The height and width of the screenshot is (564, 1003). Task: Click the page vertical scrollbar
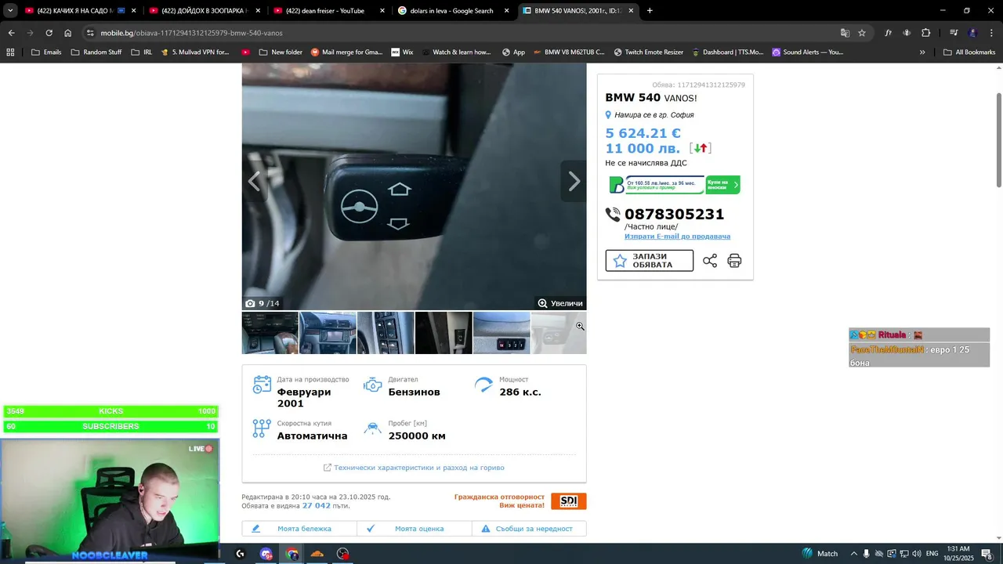click(x=998, y=139)
